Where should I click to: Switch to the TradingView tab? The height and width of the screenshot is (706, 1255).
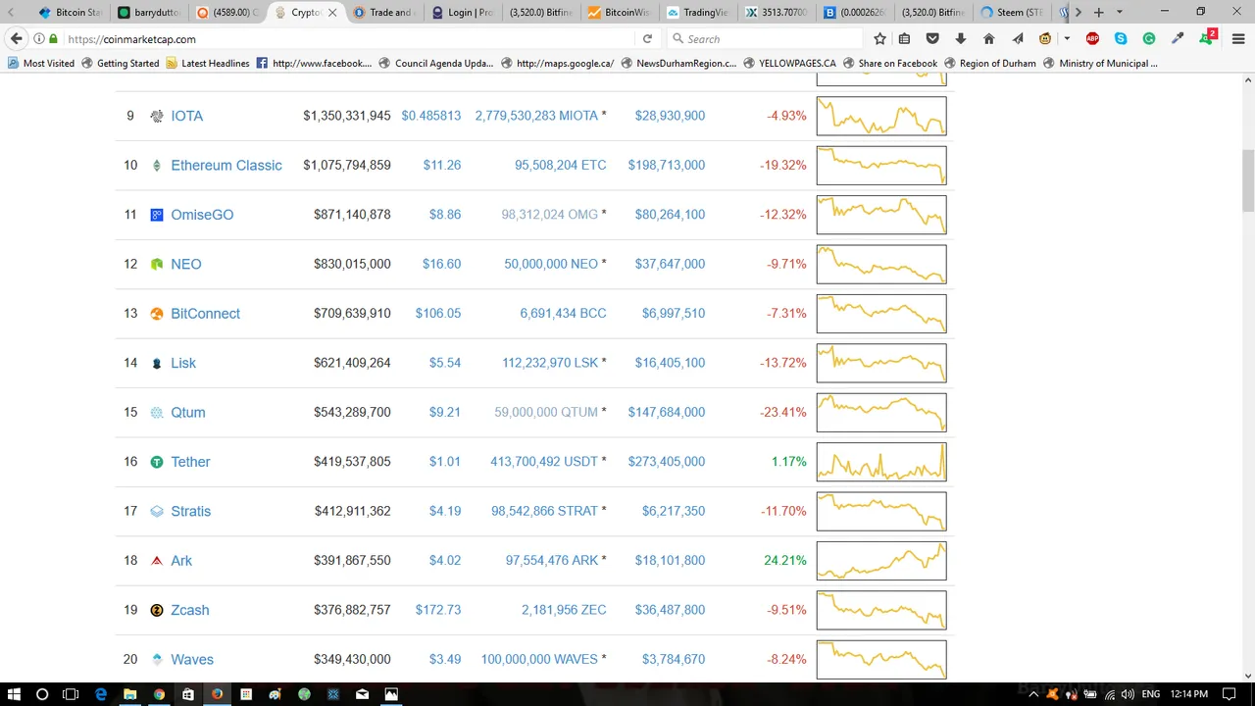click(699, 13)
